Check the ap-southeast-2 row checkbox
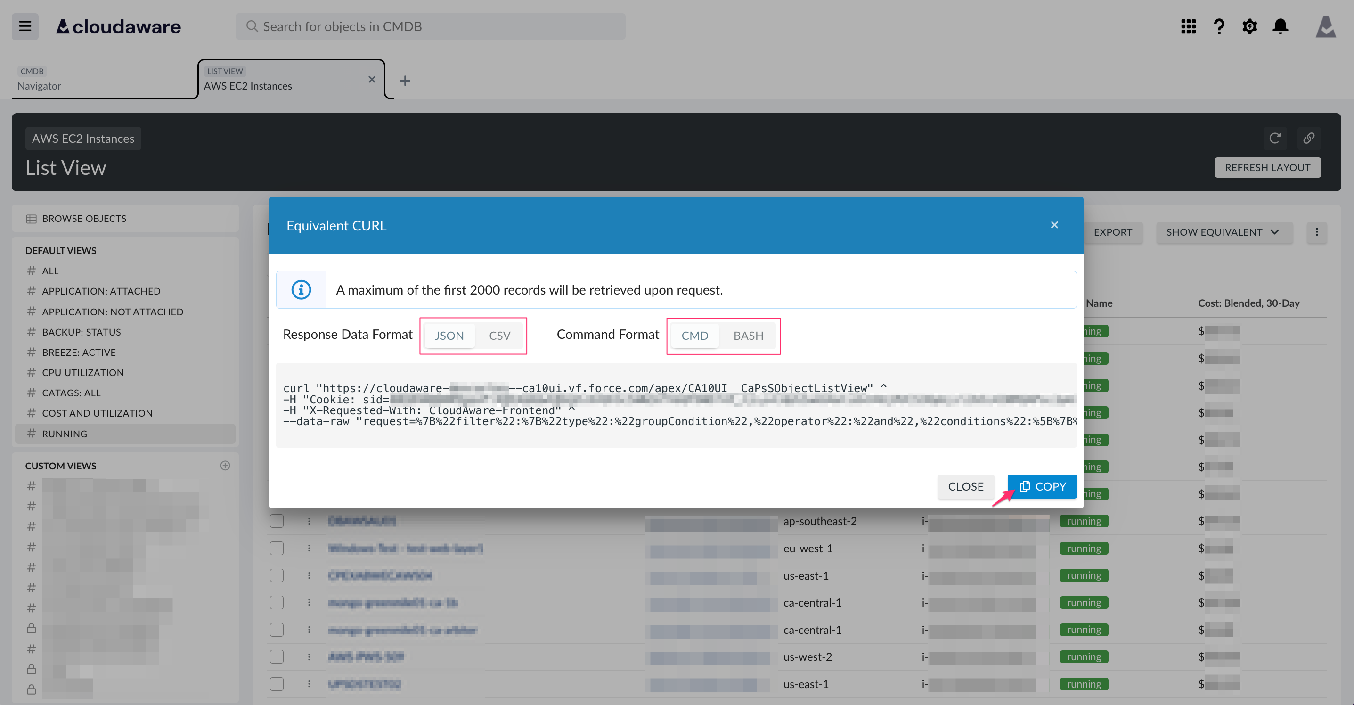The image size is (1354, 705). click(277, 521)
